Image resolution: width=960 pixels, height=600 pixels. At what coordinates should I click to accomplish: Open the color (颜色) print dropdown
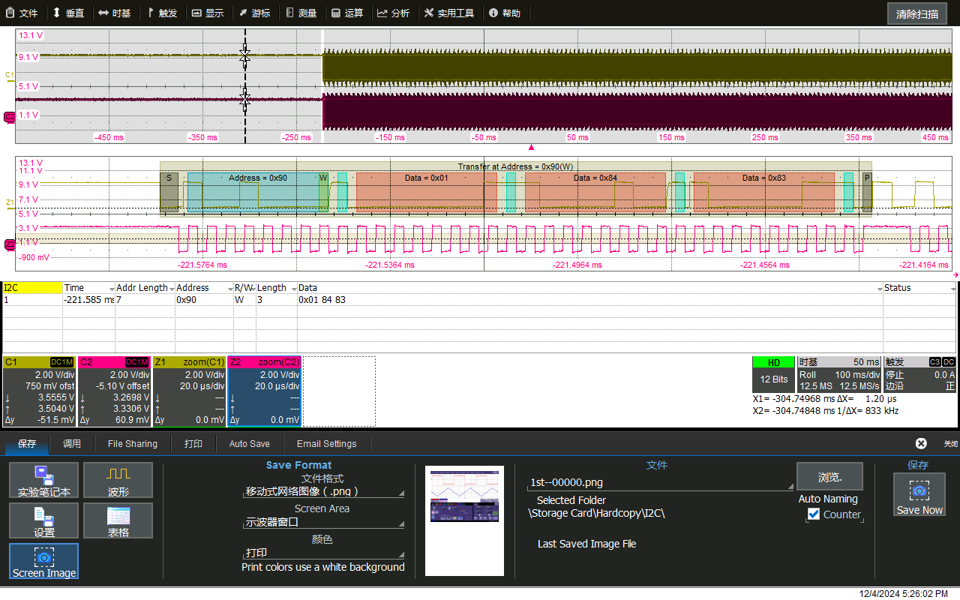[323, 553]
